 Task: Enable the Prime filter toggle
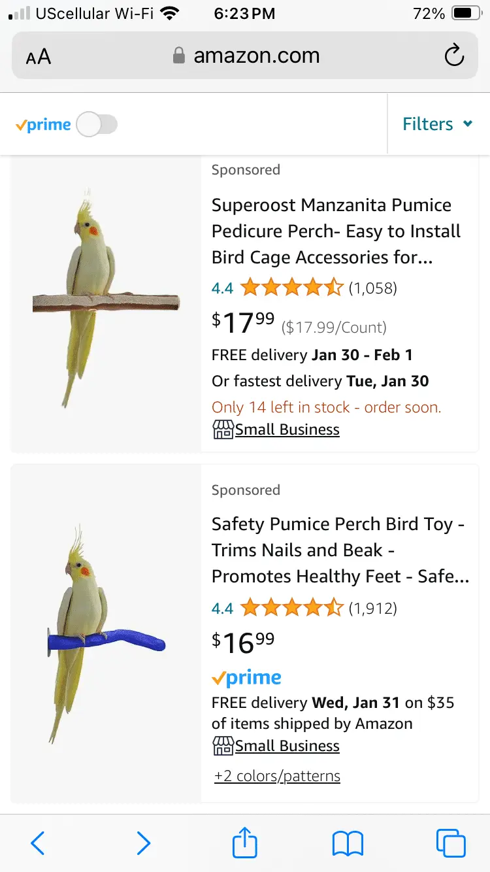click(97, 124)
